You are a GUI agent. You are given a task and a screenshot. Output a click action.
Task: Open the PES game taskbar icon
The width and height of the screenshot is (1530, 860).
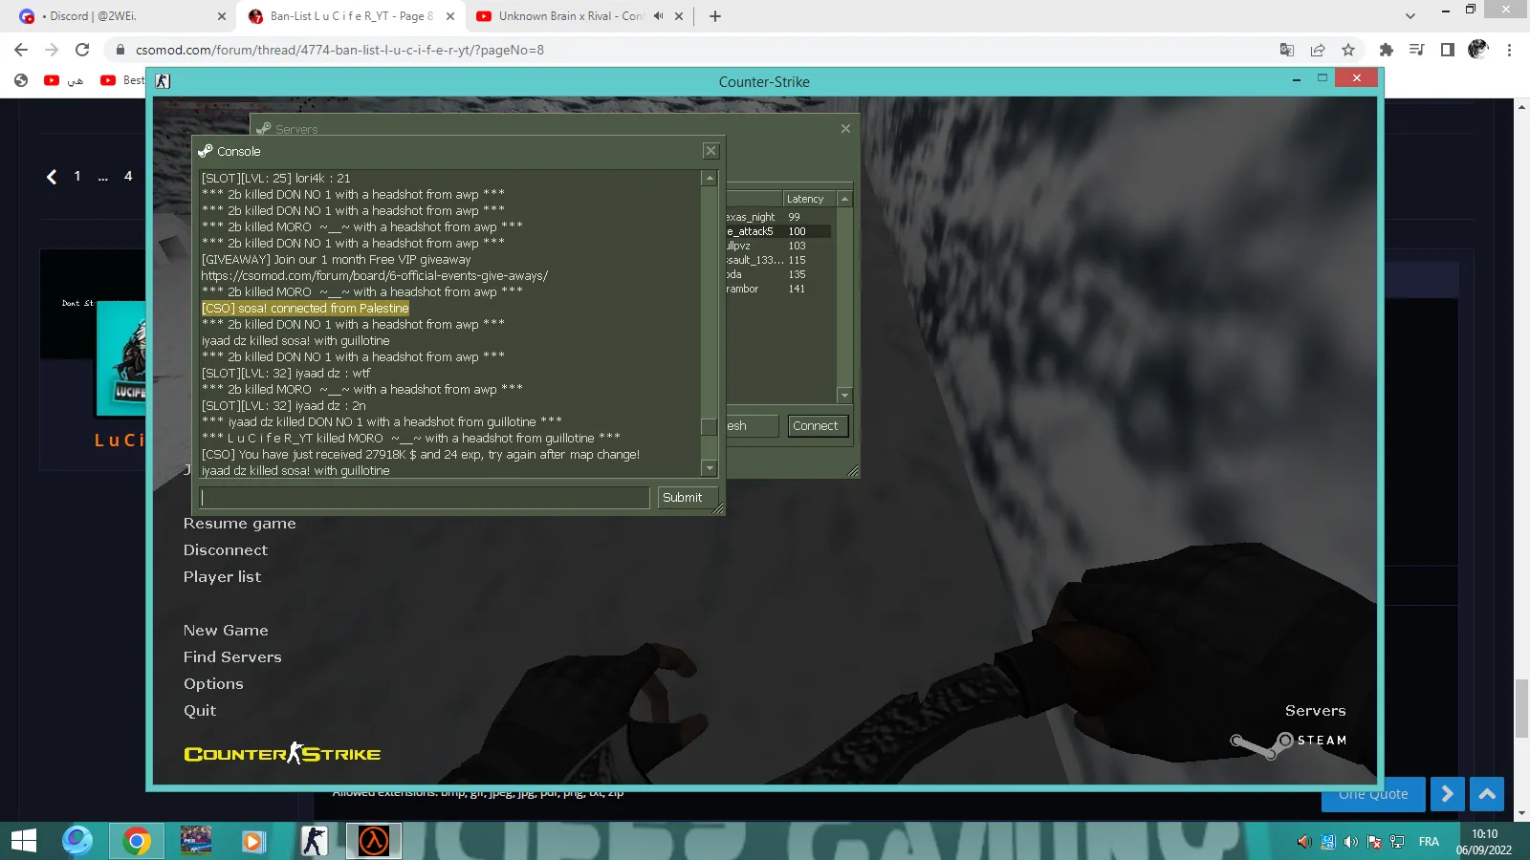point(196,841)
